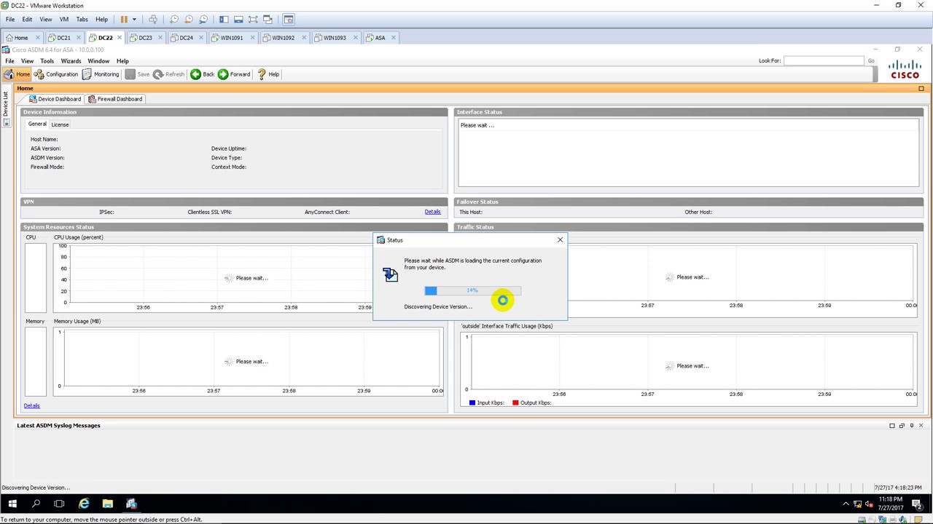Click the loading progress bar at 14%

click(473, 291)
